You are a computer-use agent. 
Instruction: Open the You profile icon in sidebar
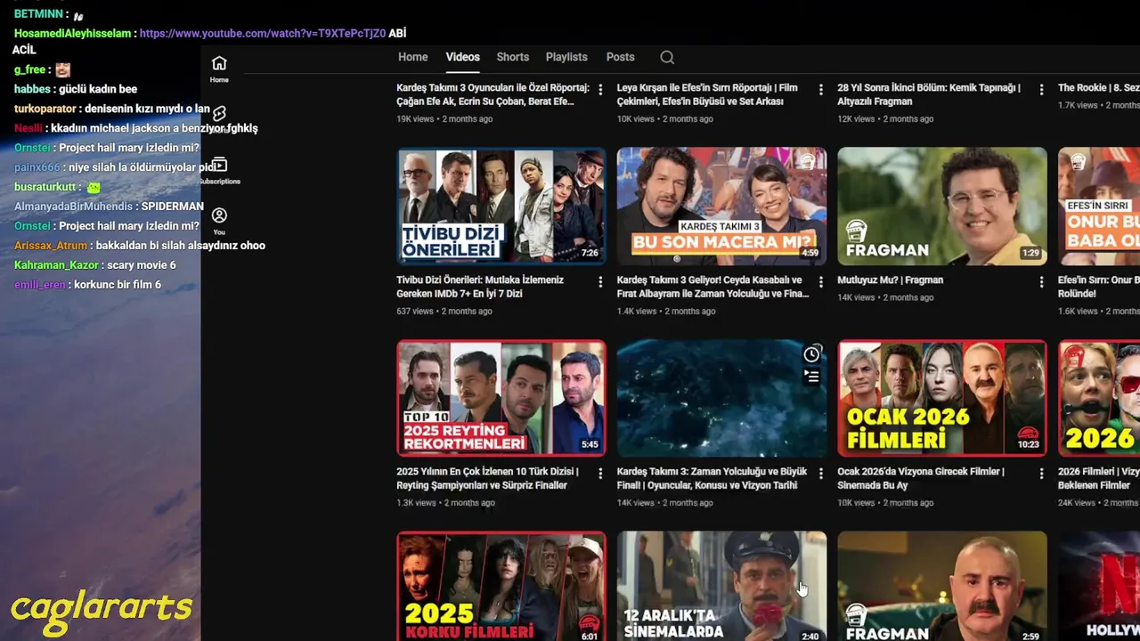click(x=219, y=215)
